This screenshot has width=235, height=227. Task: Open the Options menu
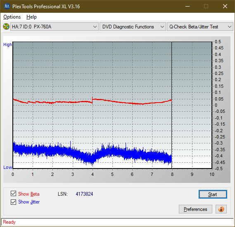[x=12, y=17]
